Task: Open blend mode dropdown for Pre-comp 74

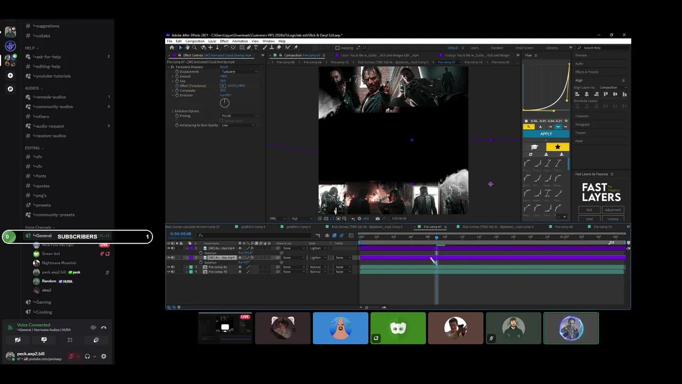Action: tap(318, 271)
